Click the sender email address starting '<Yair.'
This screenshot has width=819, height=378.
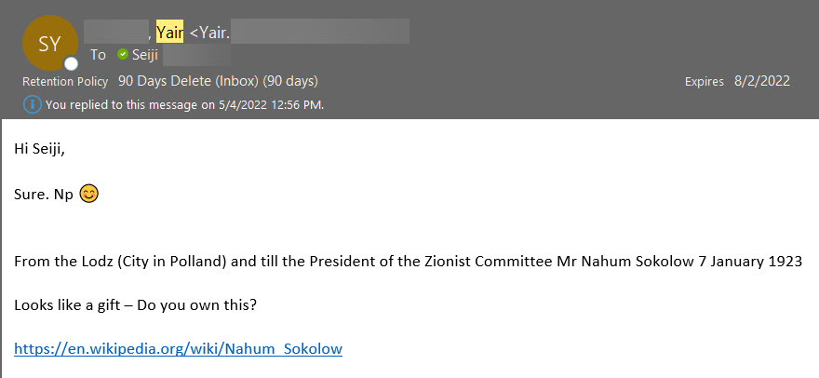(x=210, y=34)
